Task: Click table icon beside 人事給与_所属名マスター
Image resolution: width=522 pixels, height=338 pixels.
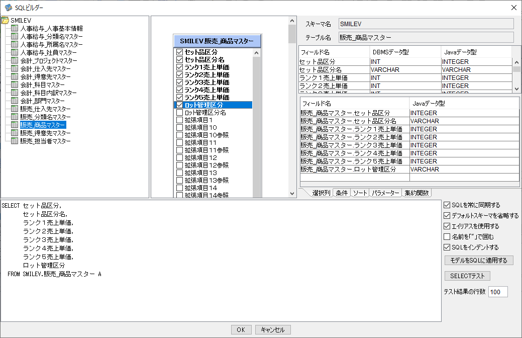Action: tap(15, 44)
